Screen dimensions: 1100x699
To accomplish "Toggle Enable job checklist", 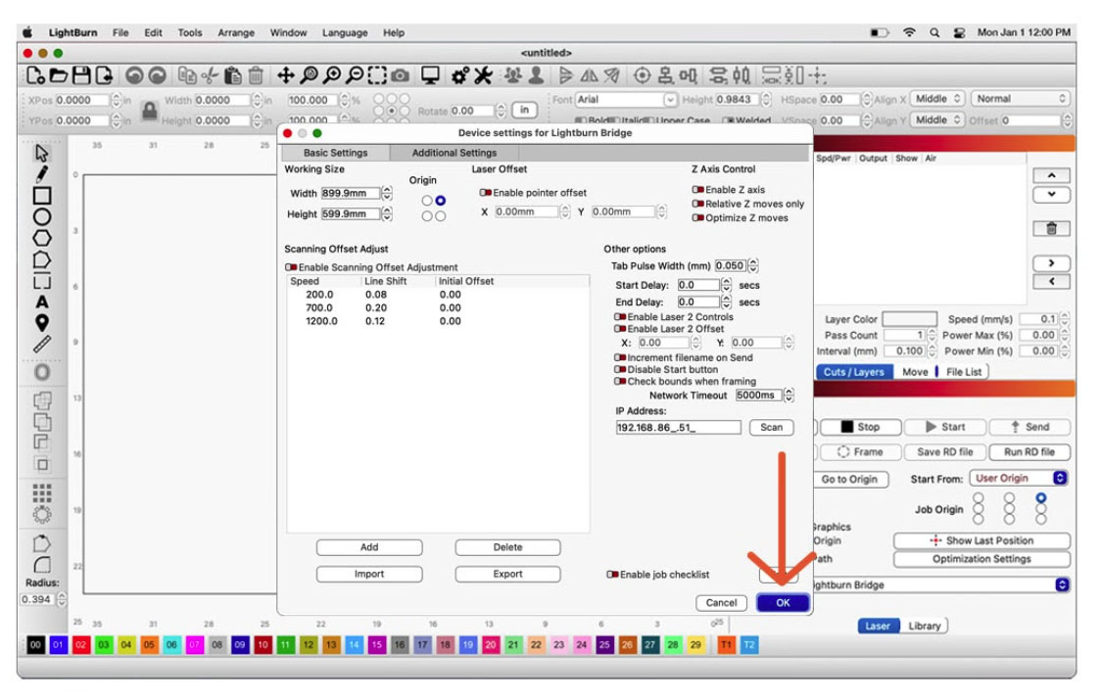I will pyautogui.click(x=612, y=575).
